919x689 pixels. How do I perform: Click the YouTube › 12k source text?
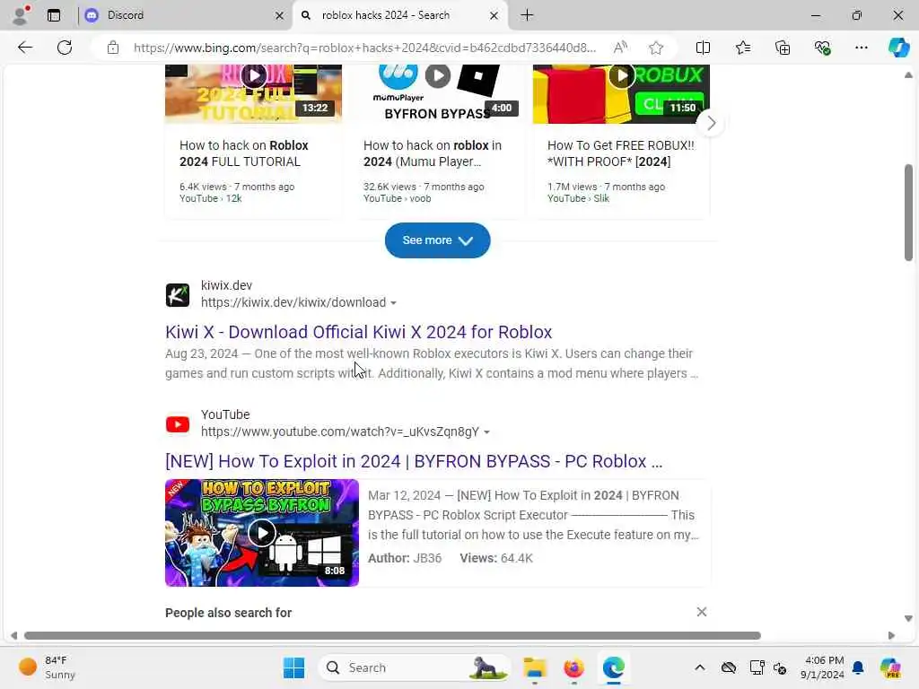click(210, 198)
